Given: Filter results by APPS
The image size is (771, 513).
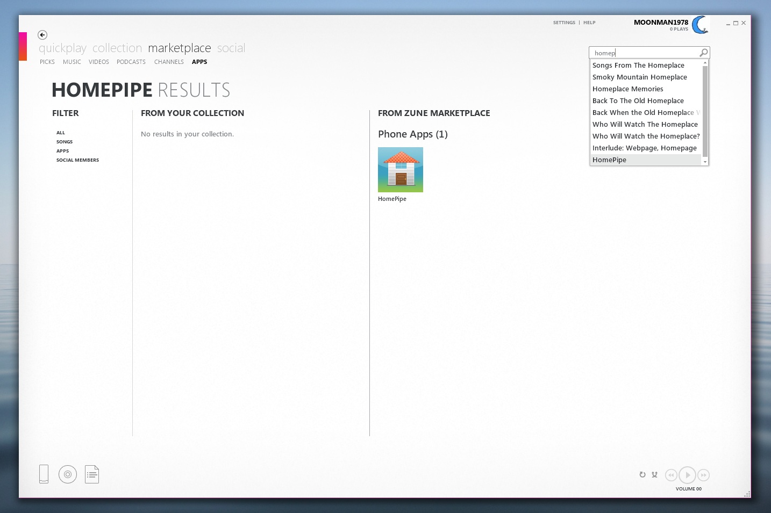Looking at the screenshot, I should (x=63, y=151).
